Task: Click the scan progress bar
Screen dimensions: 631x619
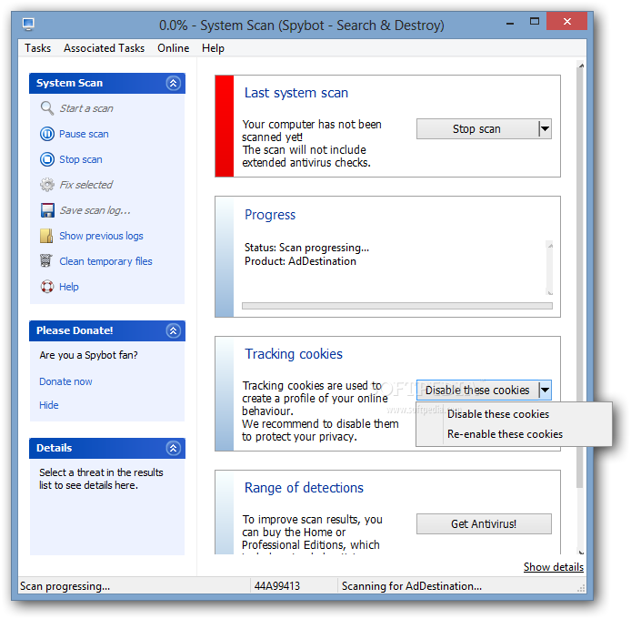Action: click(x=397, y=306)
